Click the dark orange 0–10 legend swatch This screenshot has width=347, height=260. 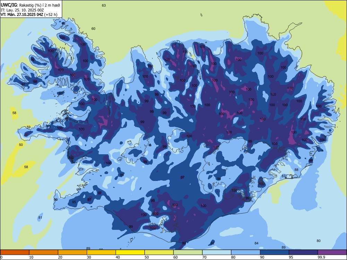(x=15, y=252)
